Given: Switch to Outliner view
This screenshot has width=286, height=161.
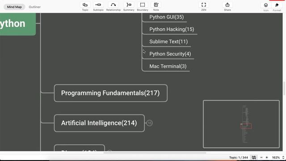Looking at the screenshot, I should (x=35, y=7).
